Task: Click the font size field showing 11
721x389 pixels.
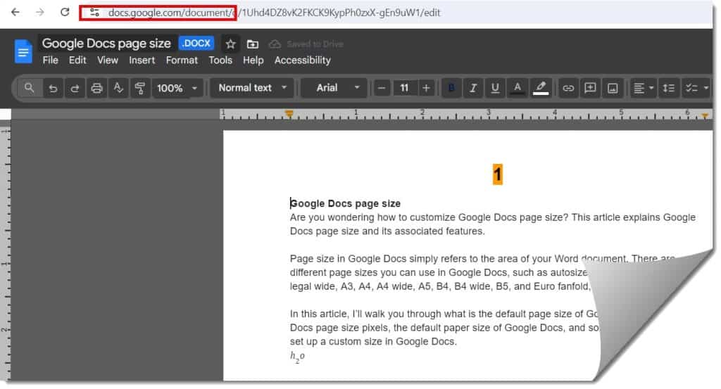Action: 404,88
